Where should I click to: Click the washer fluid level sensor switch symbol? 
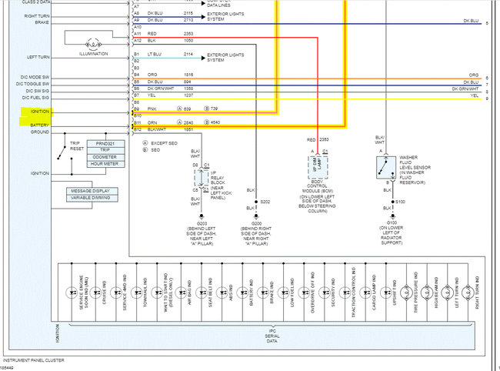[386, 168]
